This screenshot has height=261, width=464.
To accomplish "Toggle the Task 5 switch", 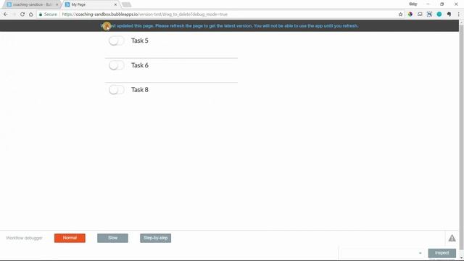I will click(x=116, y=41).
